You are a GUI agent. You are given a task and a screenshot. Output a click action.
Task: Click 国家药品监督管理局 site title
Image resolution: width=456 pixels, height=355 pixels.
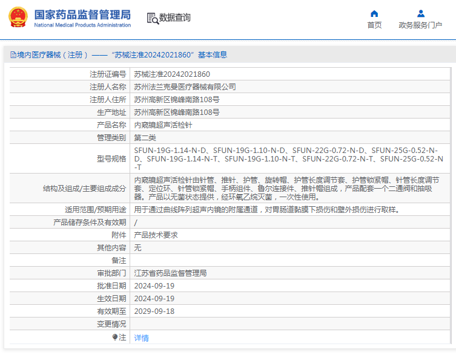tap(82, 15)
